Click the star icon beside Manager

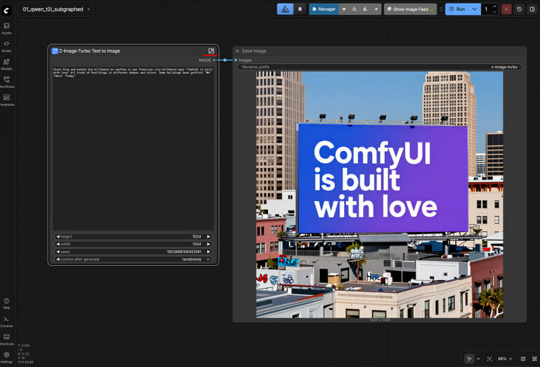point(344,9)
